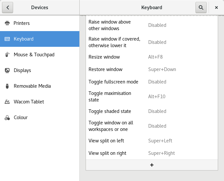The height and width of the screenshot is (181, 224).
Task: Click the Mouse & Touchpad icon
Action: click(7, 55)
